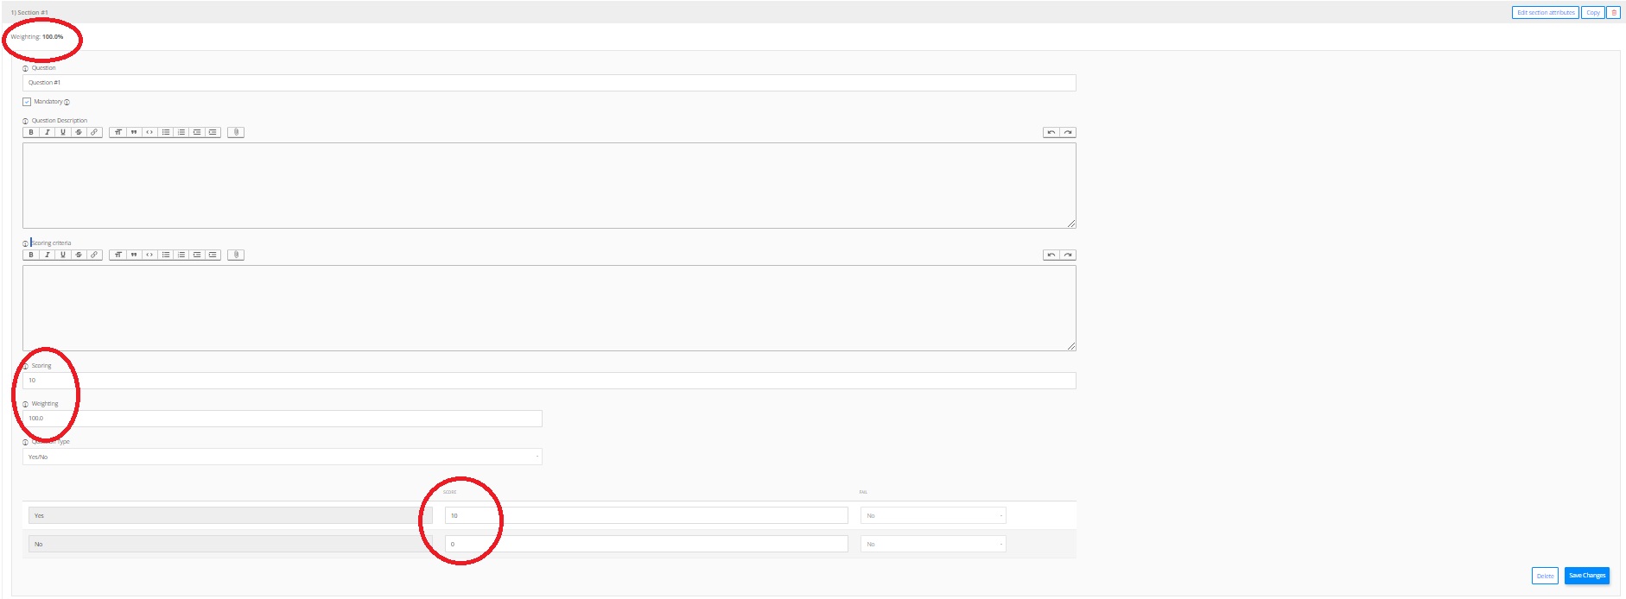Click the Copy section button
1626x599 pixels.
tap(1592, 13)
